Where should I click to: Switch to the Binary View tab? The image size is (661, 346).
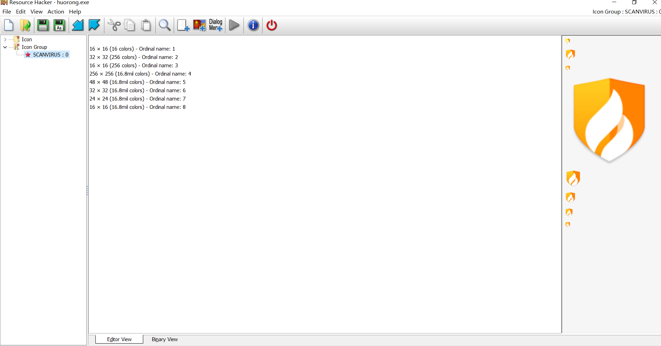pos(165,339)
